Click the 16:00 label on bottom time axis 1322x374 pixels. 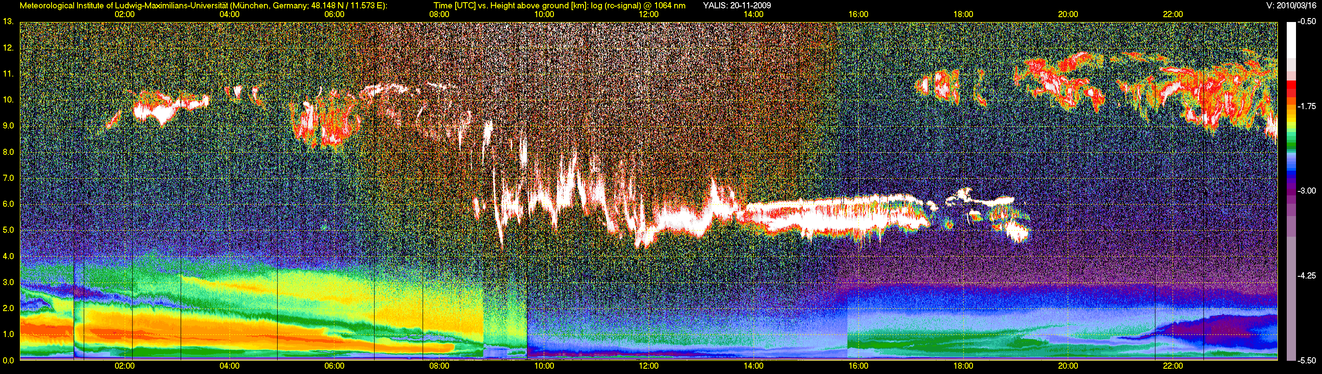[x=858, y=367]
